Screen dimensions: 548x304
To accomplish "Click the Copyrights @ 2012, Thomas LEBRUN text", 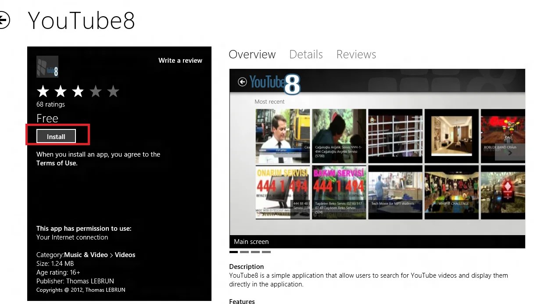I will pyautogui.click(x=81, y=290).
